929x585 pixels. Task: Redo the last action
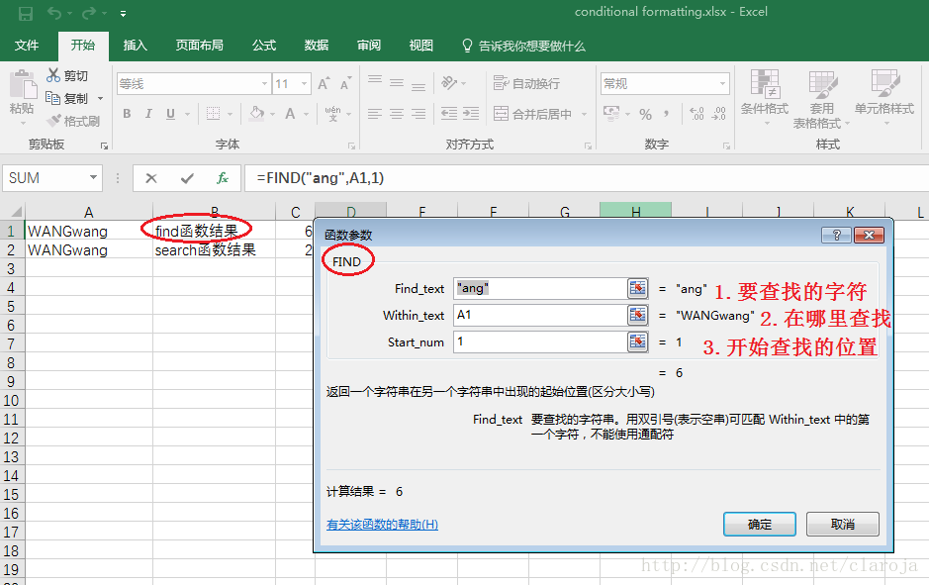(89, 13)
